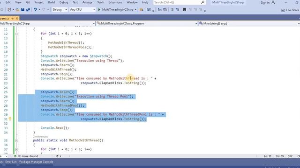Open the Analyze menu
This screenshot has height=168, width=300.
pyautogui.click(x=88, y=2)
